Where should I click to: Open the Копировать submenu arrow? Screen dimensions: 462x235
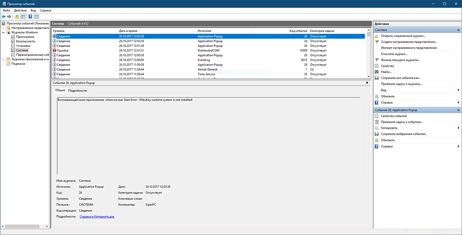pyautogui.click(x=458, y=128)
